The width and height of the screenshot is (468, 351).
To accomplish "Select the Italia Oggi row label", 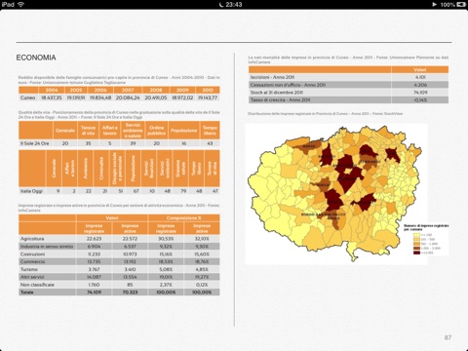I will (32, 191).
